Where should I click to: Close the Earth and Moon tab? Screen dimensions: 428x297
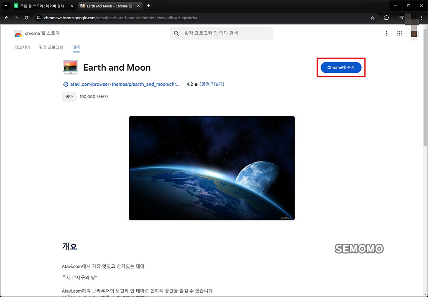point(138,6)
